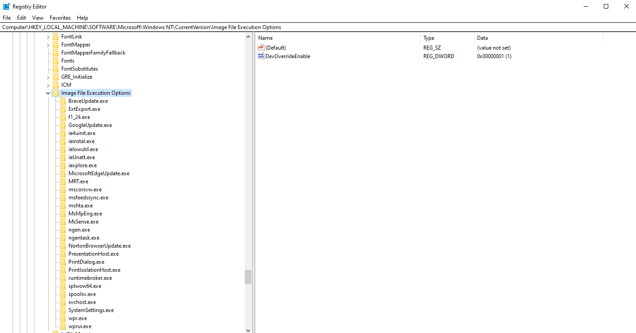
Task: Select the mscorsvw.exe key
Action: (85, 190)
